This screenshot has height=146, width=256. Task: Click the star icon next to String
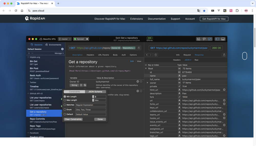pyautogui.click(x=81, y=85)
